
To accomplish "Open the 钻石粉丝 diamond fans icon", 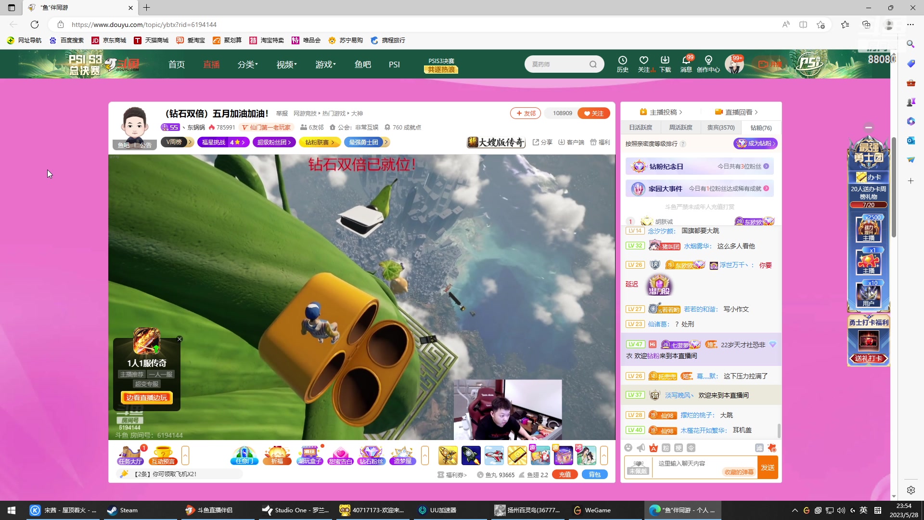I will pos(371,455).
